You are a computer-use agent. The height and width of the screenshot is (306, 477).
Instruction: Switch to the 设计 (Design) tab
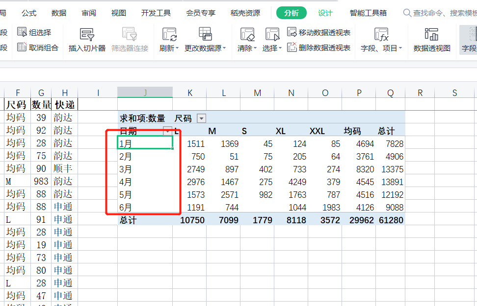coord(325,13)
